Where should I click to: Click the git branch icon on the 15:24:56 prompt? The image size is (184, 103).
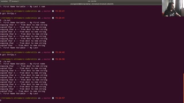coord(42,59)
